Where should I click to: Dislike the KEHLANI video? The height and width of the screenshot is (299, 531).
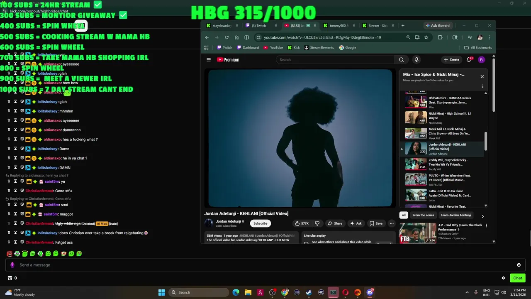[x=317, y=223]
